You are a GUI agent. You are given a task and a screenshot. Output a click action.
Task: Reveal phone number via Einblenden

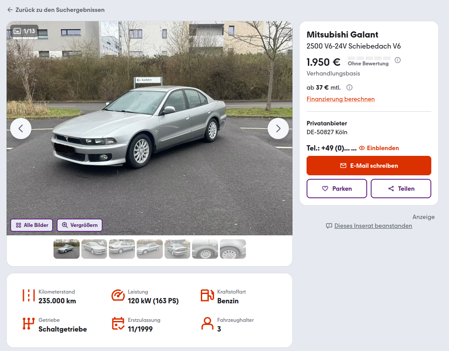click(379, 148)
